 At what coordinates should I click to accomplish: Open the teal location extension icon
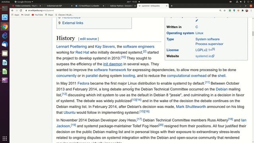(x=234, y=10)
